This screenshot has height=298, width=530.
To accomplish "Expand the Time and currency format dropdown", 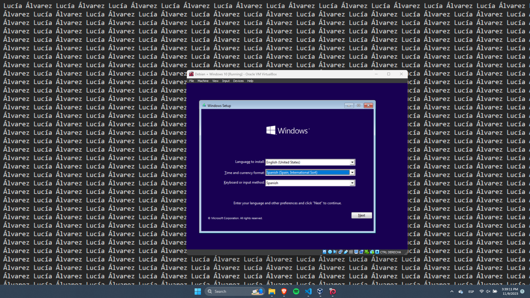I will [x=352, y=172].
